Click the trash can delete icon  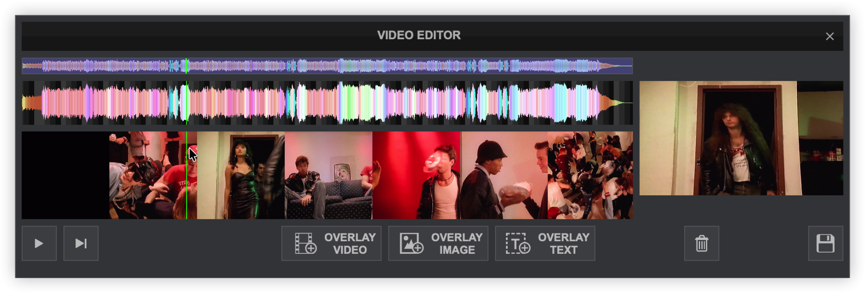701,243
